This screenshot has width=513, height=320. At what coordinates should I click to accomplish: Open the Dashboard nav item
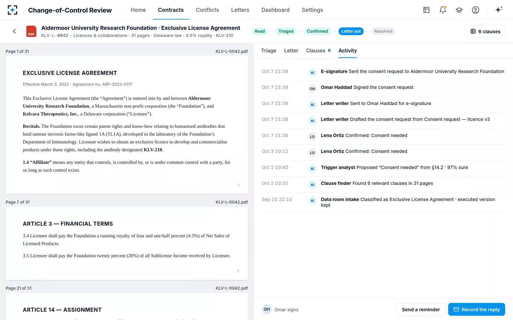(x=275, y=10)
